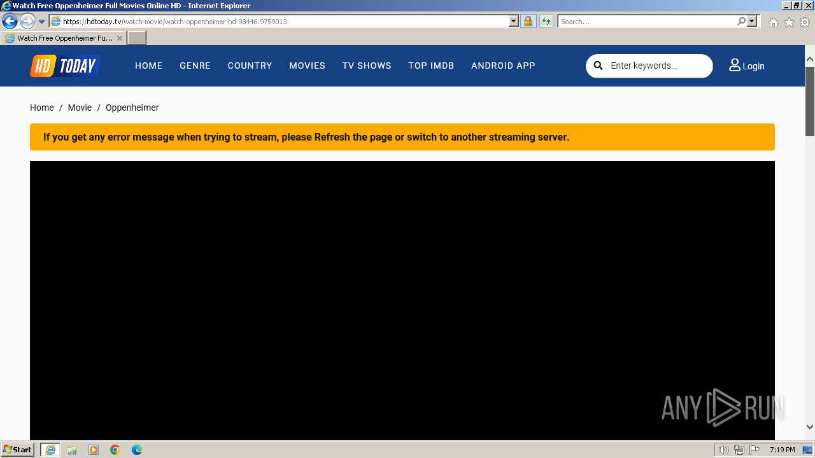Open the TOP IMDB page
Screen dimensions: 815x458
(431, 66)
